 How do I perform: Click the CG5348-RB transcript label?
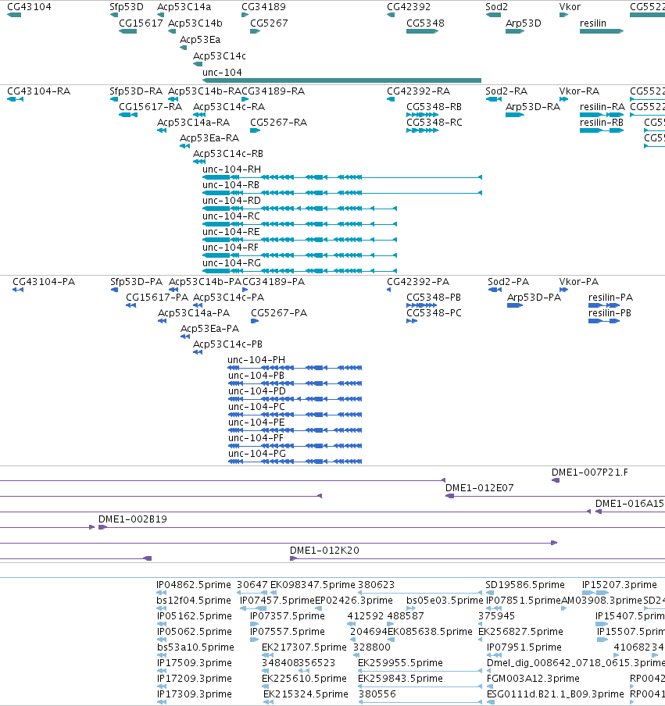434,107
